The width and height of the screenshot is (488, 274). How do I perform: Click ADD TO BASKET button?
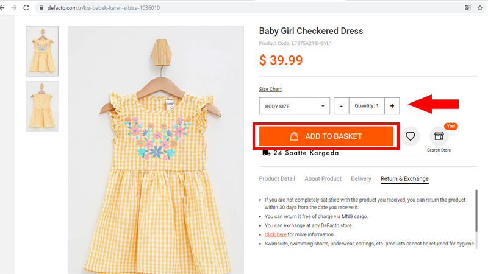tap(326, 136)
